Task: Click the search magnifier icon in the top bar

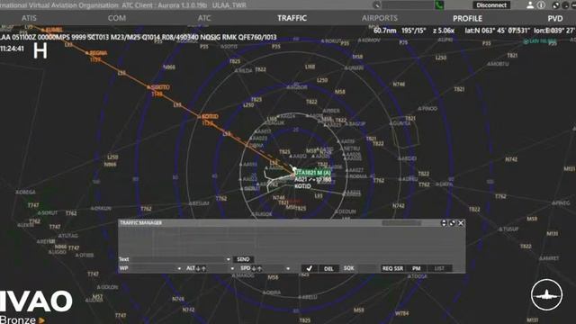Action: [376, 5]
